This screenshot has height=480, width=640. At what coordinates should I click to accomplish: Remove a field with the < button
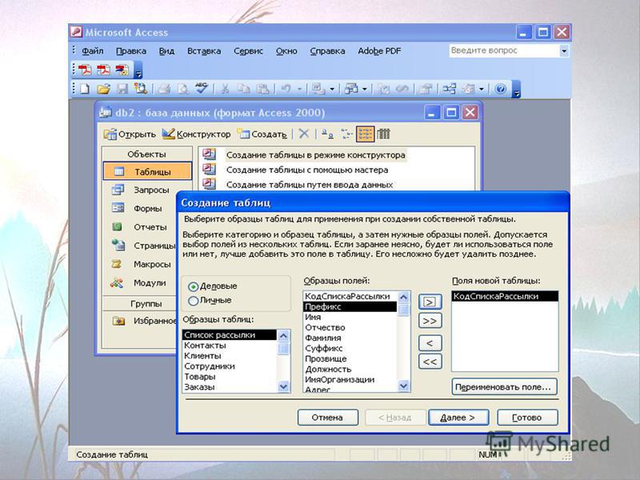[x=430, y=343]
